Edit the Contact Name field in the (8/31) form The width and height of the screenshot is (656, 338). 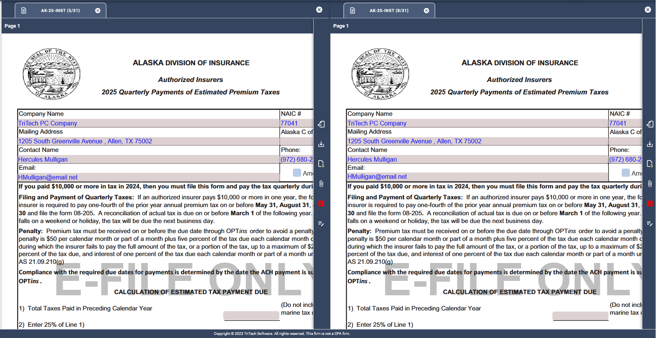[478, 159]
